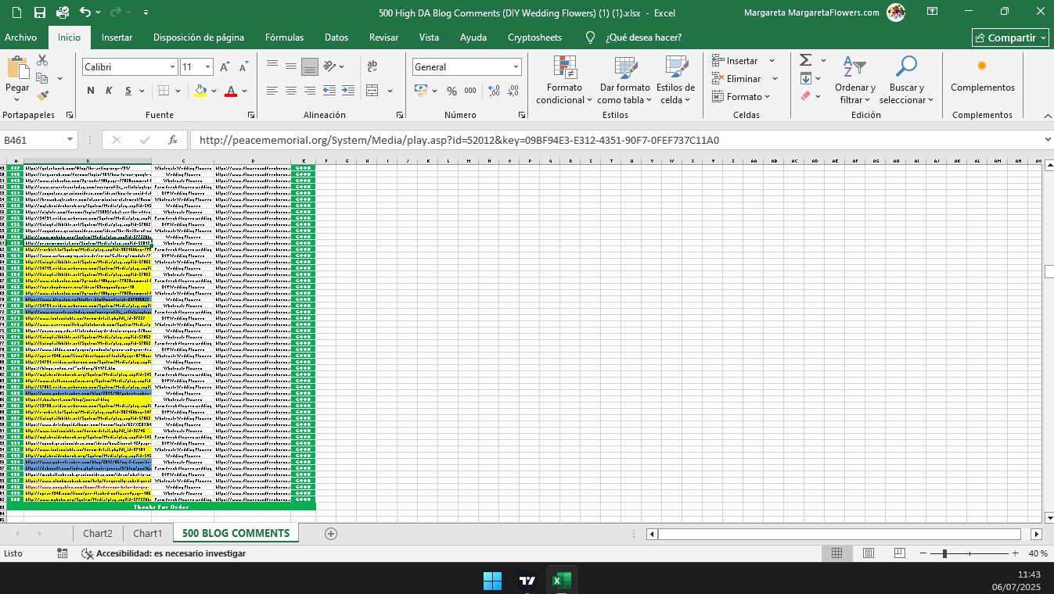Open the font size 11 dropdown

pyautogui.click(x=207, y=67)
